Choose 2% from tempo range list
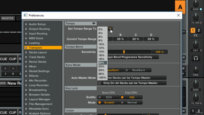Image resolution: width=204 pixels, height=115 pixels. (x=100, y=29)
